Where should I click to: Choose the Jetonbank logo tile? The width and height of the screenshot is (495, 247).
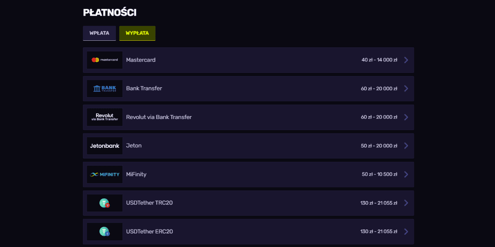click(x=105, y=146)
